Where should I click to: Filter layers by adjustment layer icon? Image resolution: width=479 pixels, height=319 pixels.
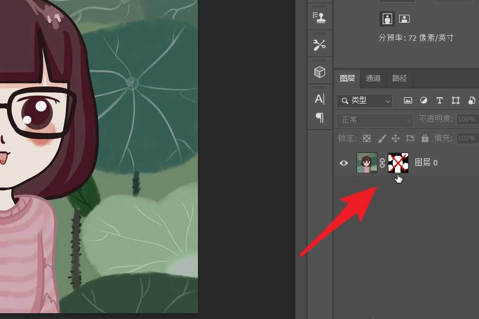(424, 100)
